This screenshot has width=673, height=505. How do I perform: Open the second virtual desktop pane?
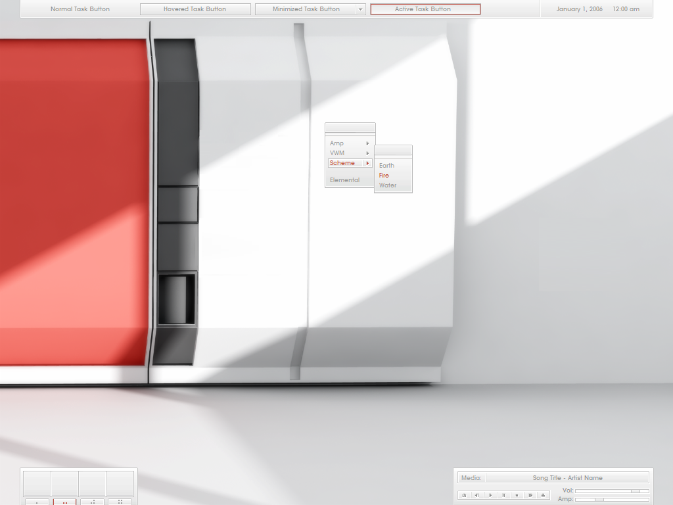click(64, 483)
